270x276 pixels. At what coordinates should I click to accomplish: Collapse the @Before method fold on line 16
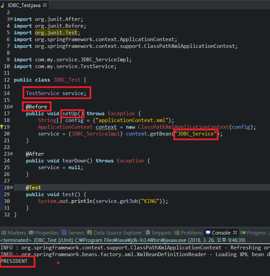click(11, 106)
